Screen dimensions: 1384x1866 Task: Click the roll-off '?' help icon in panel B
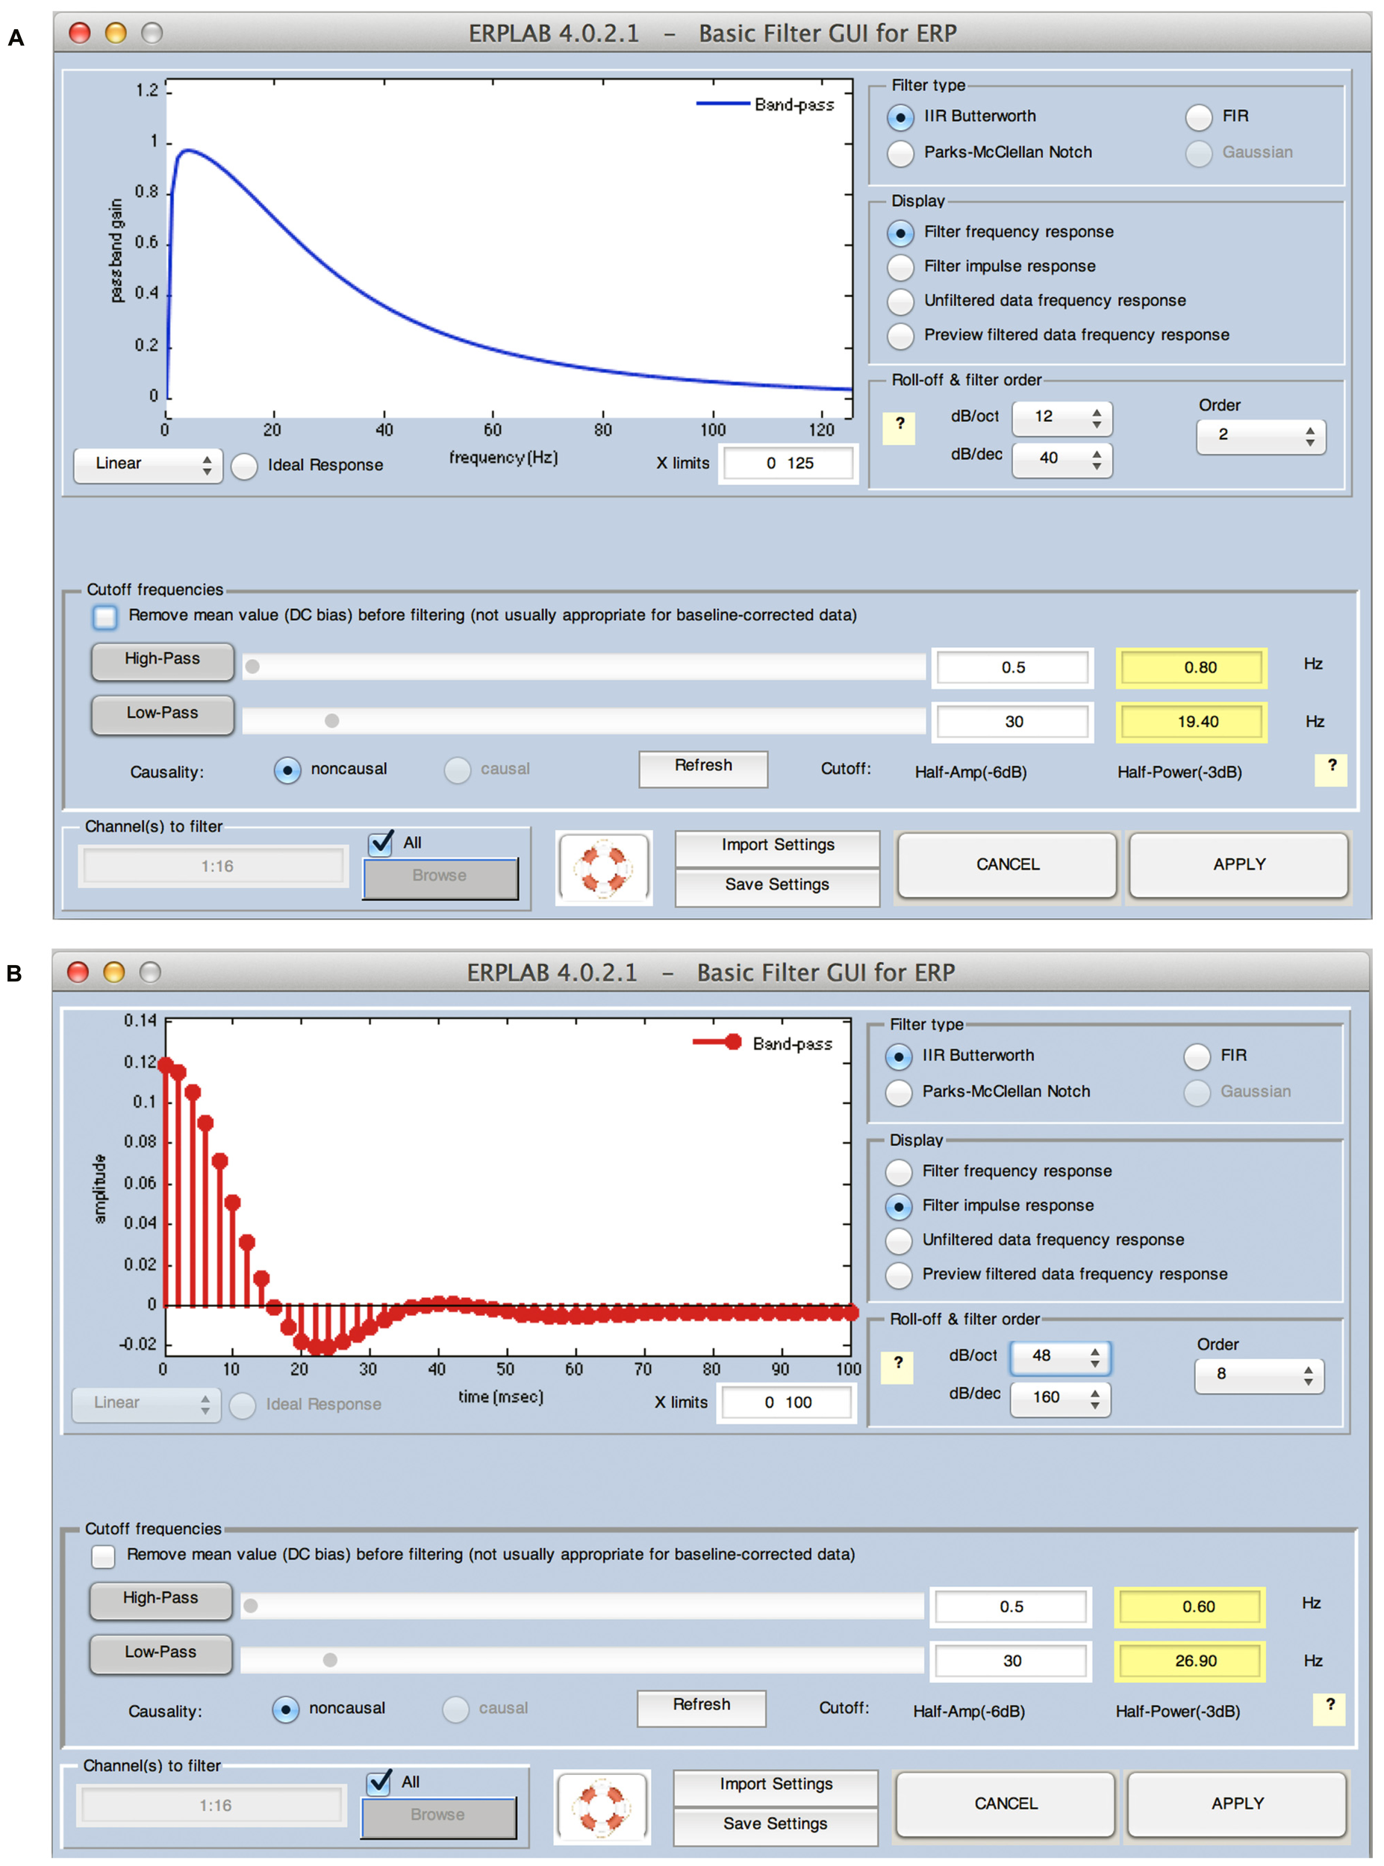tap(898, 1367)
